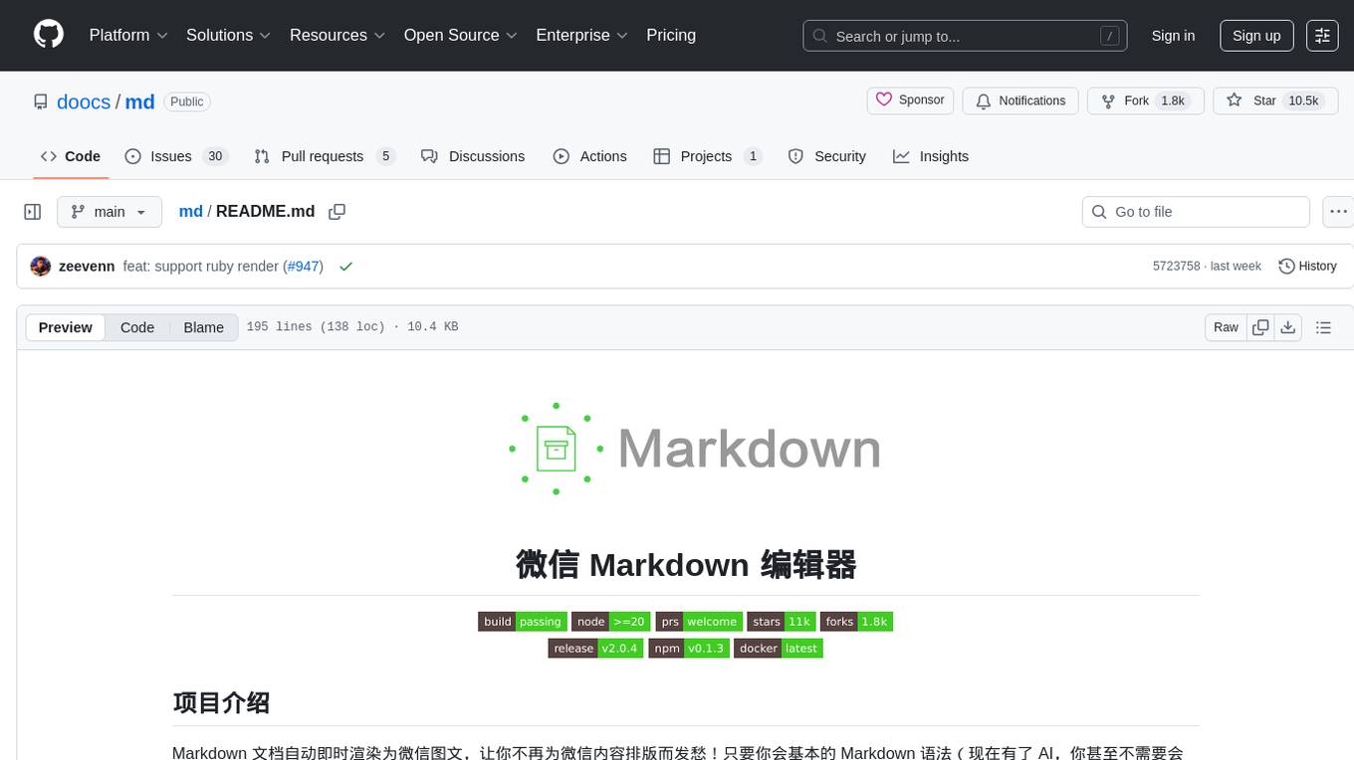Image resolution: width=1354 pixels, height=760 pixels.
Task: Open the Raw file view
Action: 1226,327
